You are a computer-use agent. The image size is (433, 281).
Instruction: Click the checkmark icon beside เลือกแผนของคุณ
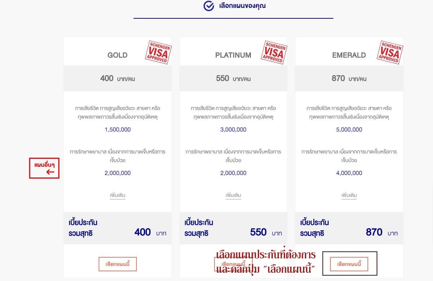pyautogui.click(x=209, y=6)
